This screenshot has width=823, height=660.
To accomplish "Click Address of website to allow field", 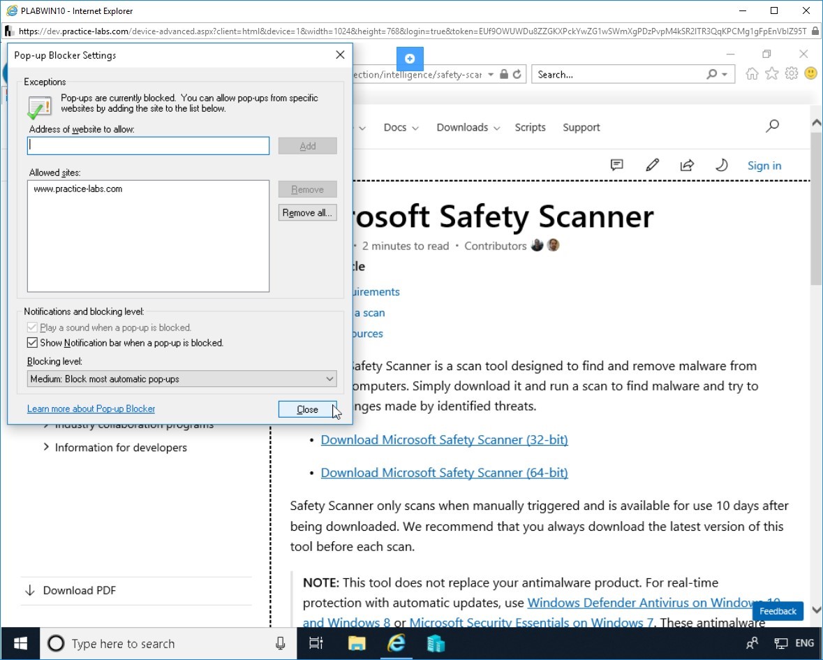I will 148,146.
